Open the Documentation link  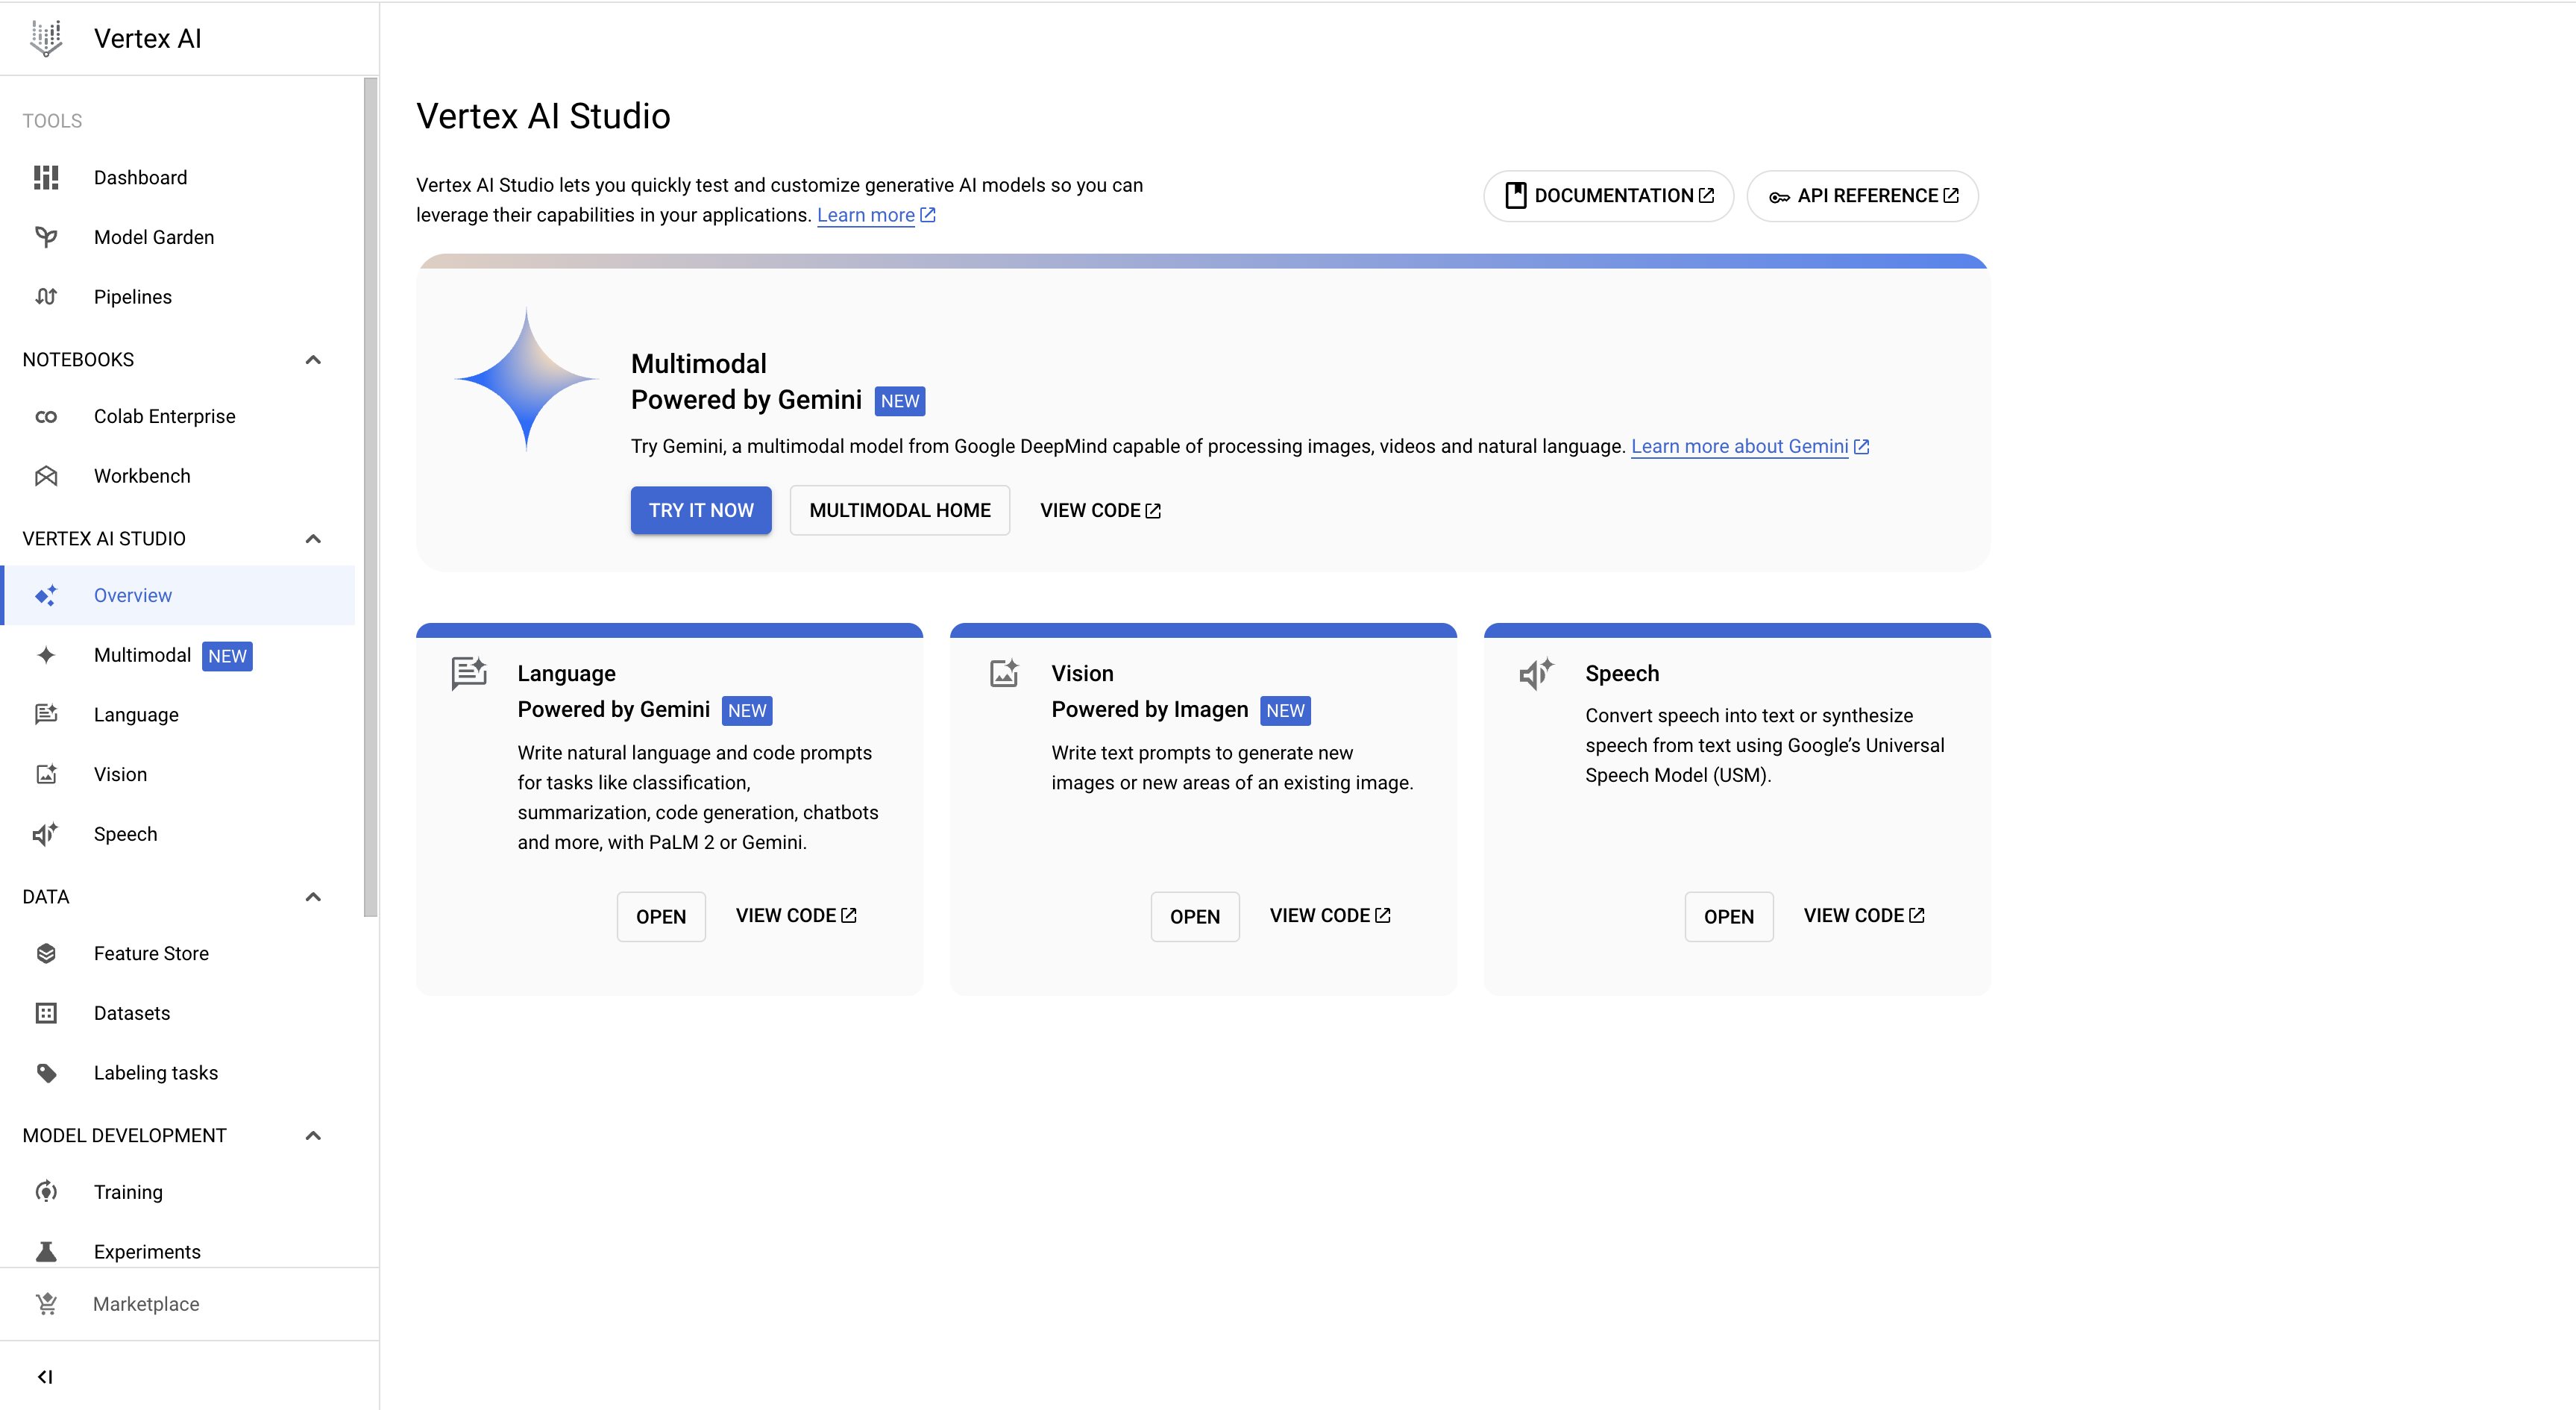(x=1609, y=195)
